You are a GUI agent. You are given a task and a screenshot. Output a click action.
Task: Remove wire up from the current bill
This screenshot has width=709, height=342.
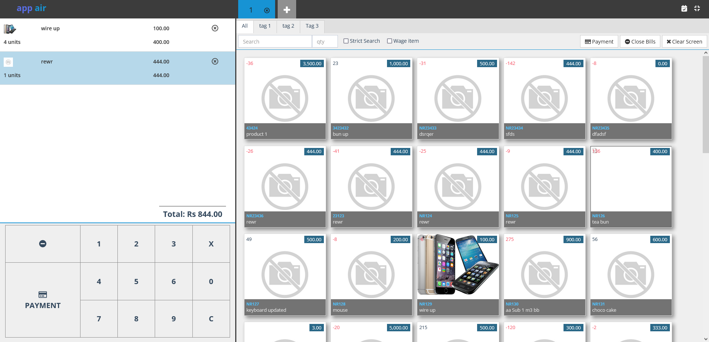[x=215, y=28]
